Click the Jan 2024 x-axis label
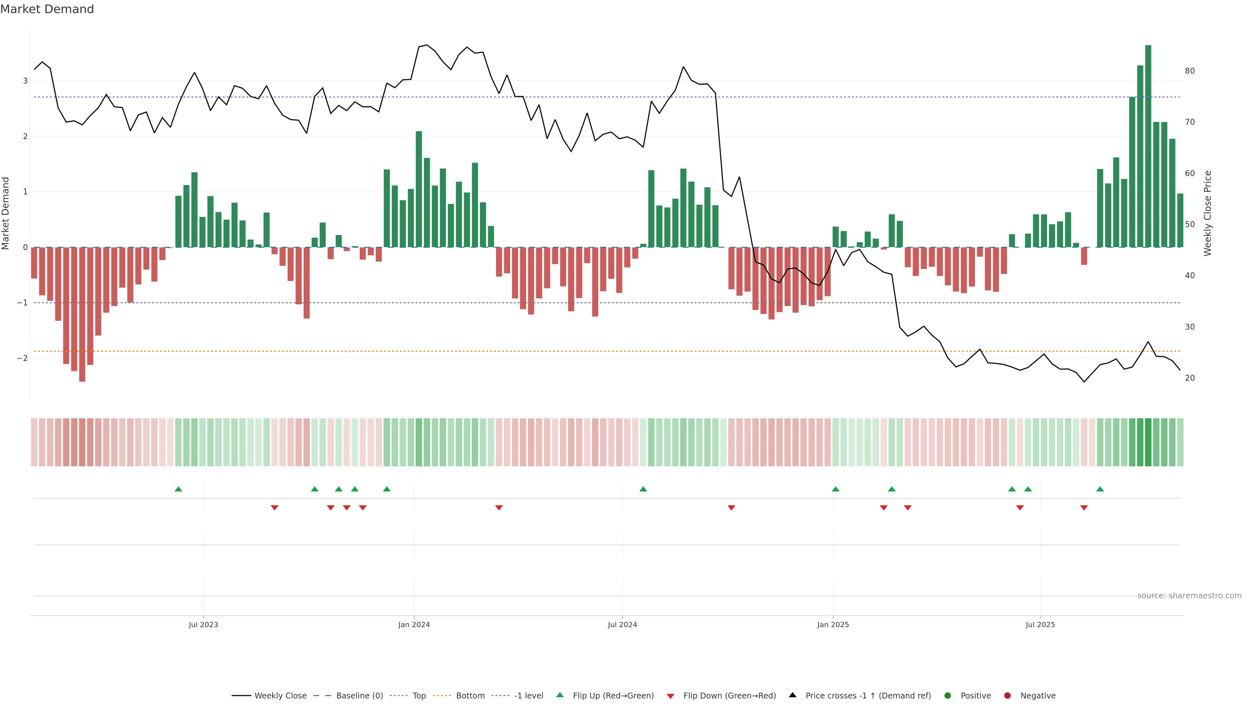1258x707 pixels. coord(414,625)
